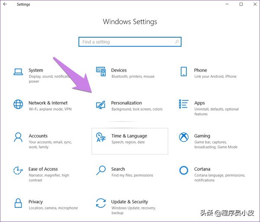Click the Windows Settings heading
The image size is (260, 222).
[130, 22]
